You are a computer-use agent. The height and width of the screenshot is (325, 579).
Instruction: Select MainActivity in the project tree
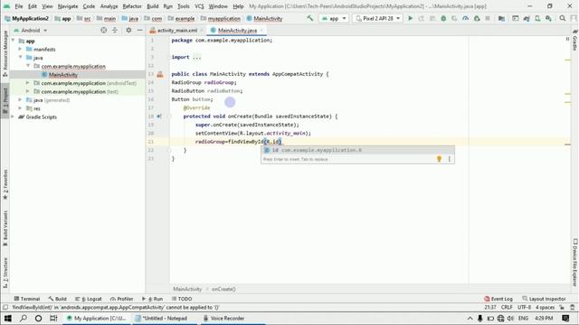63,74
